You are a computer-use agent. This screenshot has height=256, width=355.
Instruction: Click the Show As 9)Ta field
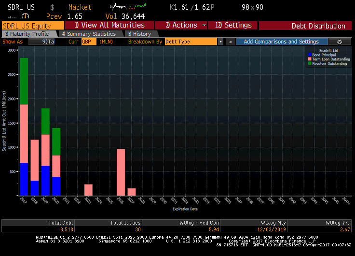click(x=41, y=42)
